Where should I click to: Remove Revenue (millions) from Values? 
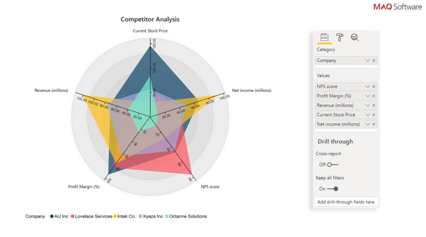pos(374,106)
